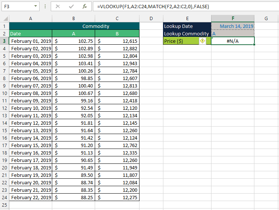Select cell February 19, 2019
The image size is (279, 210).
click(31, 175)
